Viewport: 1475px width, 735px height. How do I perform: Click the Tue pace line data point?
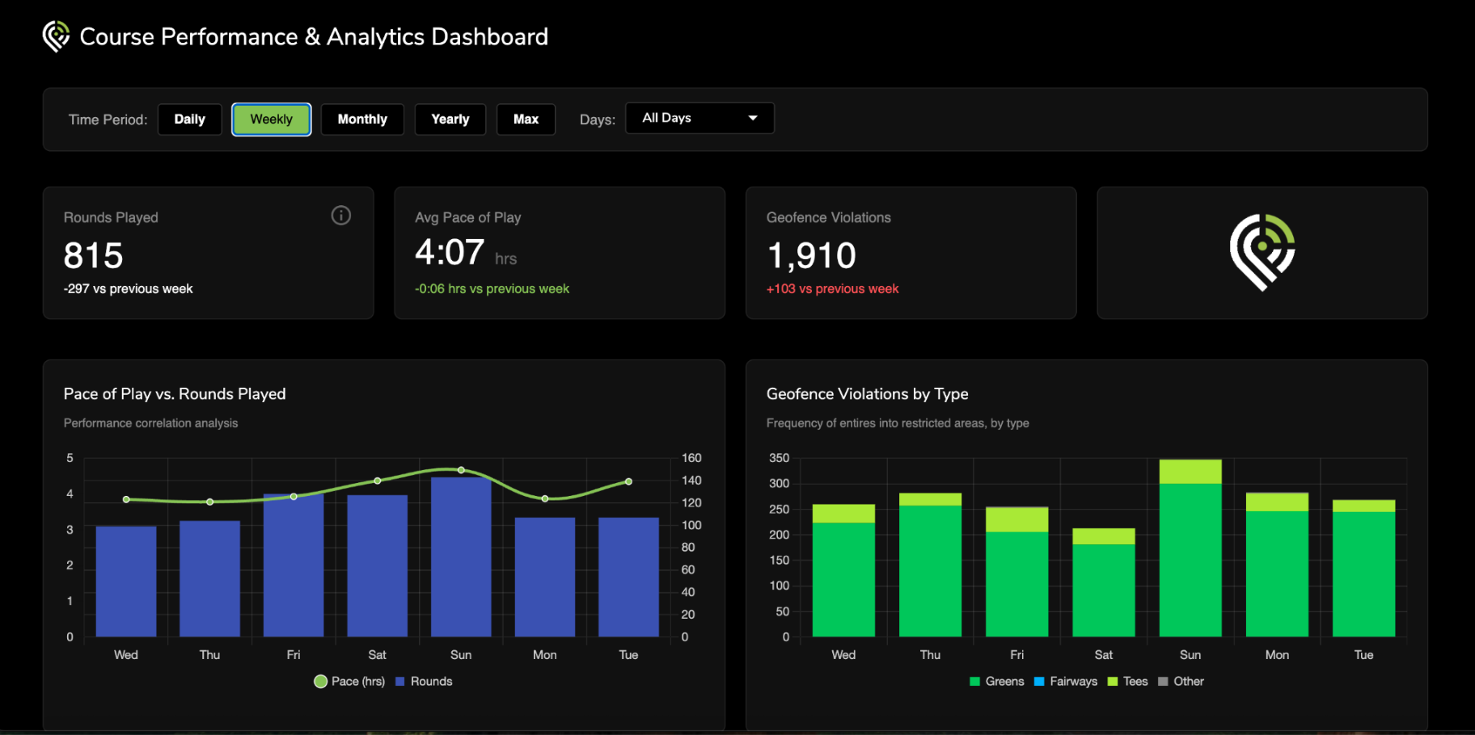click(628, 482)
